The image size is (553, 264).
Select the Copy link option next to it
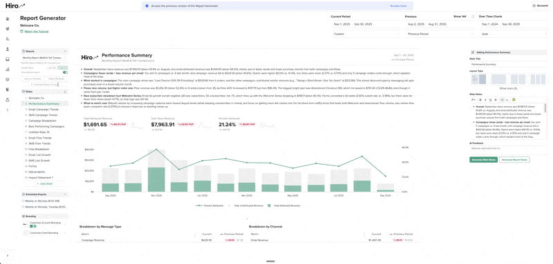click(x=62, y=68)
